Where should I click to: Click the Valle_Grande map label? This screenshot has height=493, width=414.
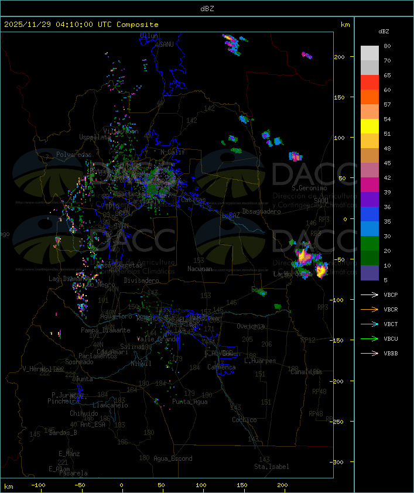point(158,339)
